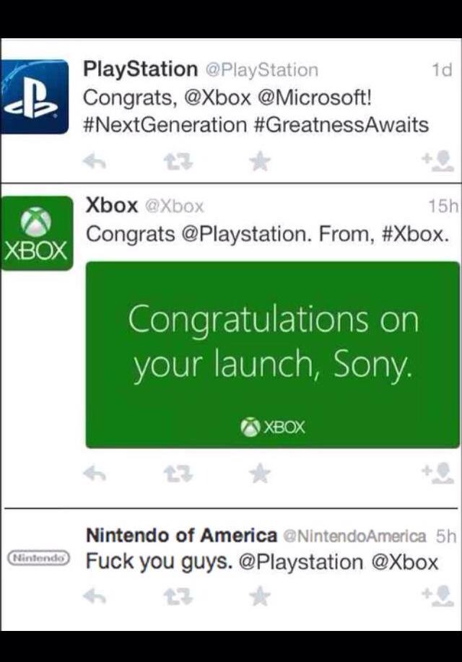Open the #NextGeneration hashtag link
The height and width of the screenshot is (662, 462).
pos(165,124)
